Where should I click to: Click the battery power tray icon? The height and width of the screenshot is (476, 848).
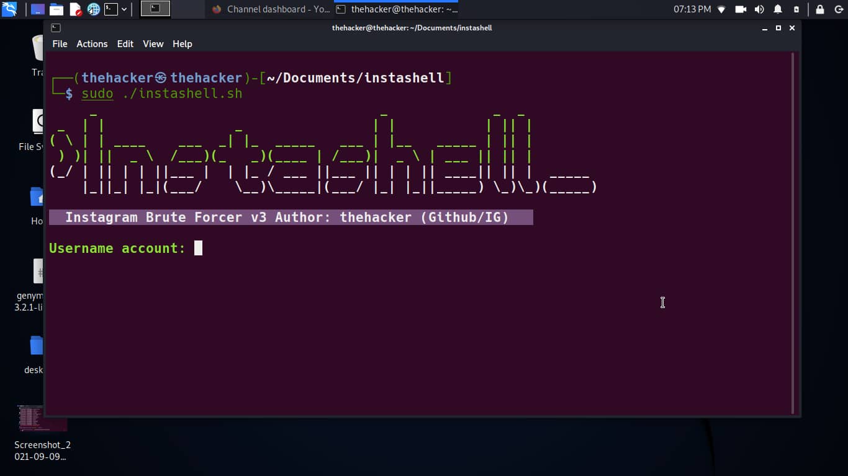click(x=796, y=9)
